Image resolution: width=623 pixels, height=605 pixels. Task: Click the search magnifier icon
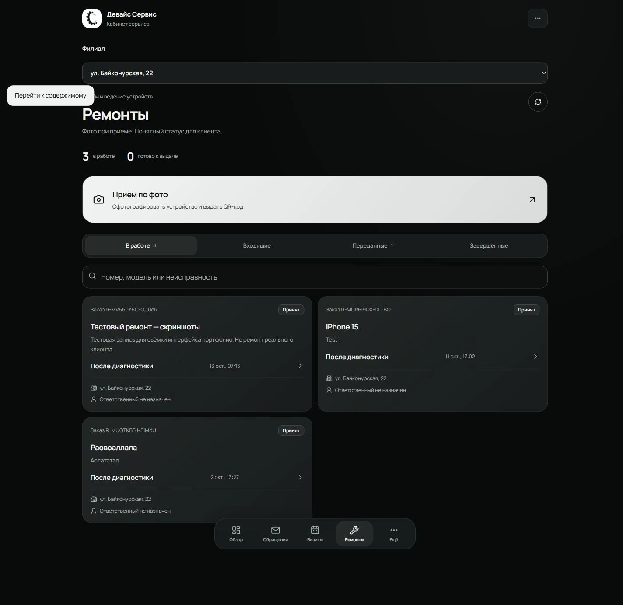pyautogui.click(x=92, y=276)
